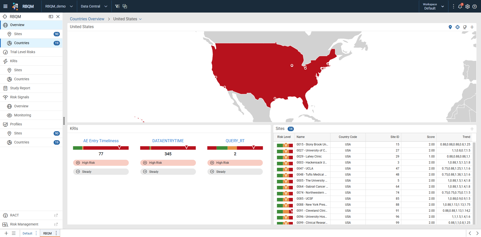Screen dimensions: 481x237
Task: Select site 0015 - Stony Brook row
Action: pos(373,144)
